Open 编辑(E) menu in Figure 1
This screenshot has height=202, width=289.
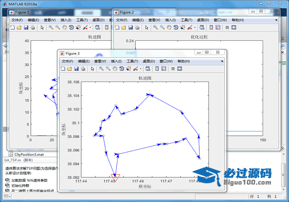pos(34,20)
